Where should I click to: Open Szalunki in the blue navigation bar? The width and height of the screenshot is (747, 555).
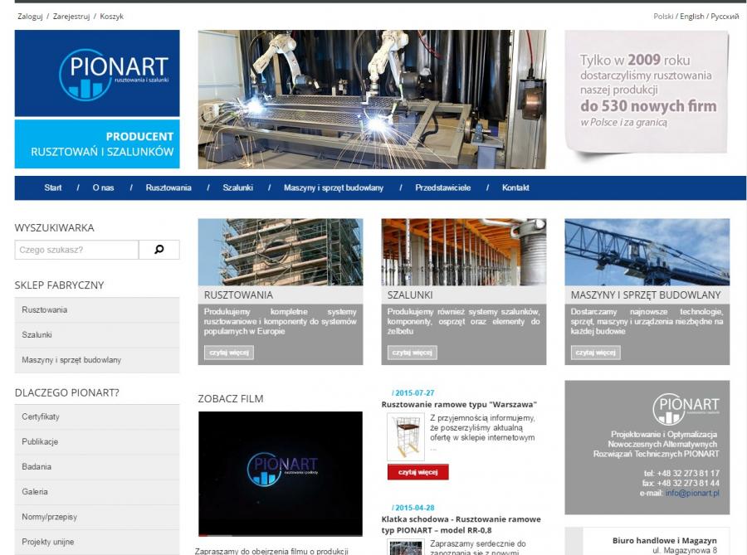click(x=237, y=187)
